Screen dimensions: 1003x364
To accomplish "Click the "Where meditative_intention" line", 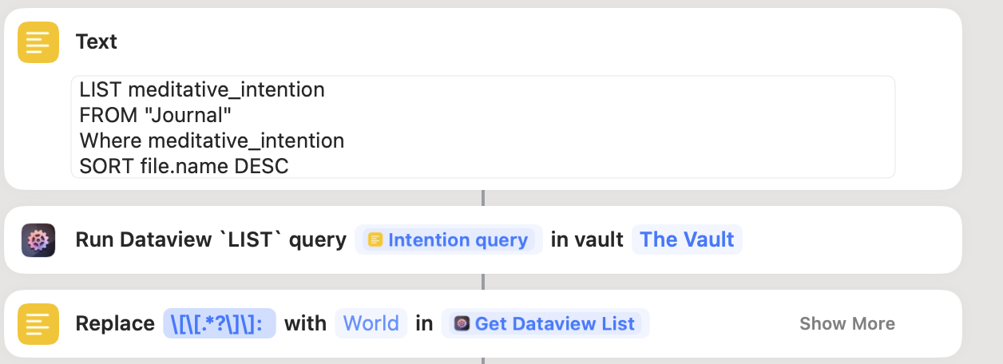I will [x=212, y=141].
